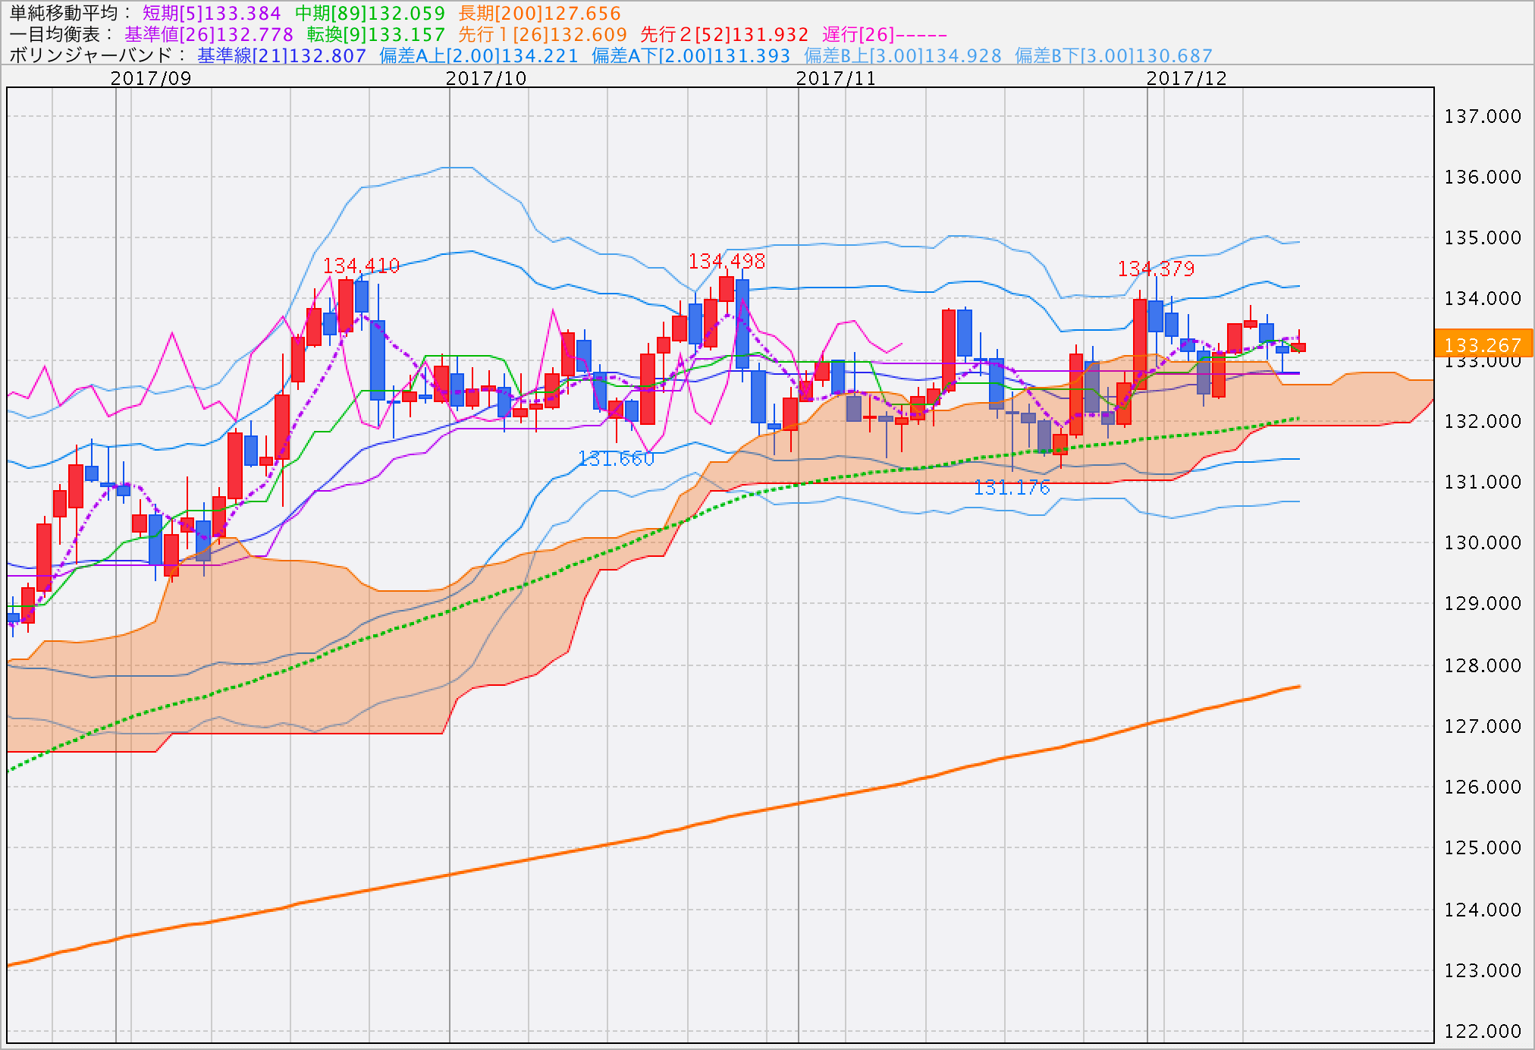This screenshot has height=1050, width=1535.
Task: Click the long-term average label 長期[200]127.656
Action: pos(540,13)
